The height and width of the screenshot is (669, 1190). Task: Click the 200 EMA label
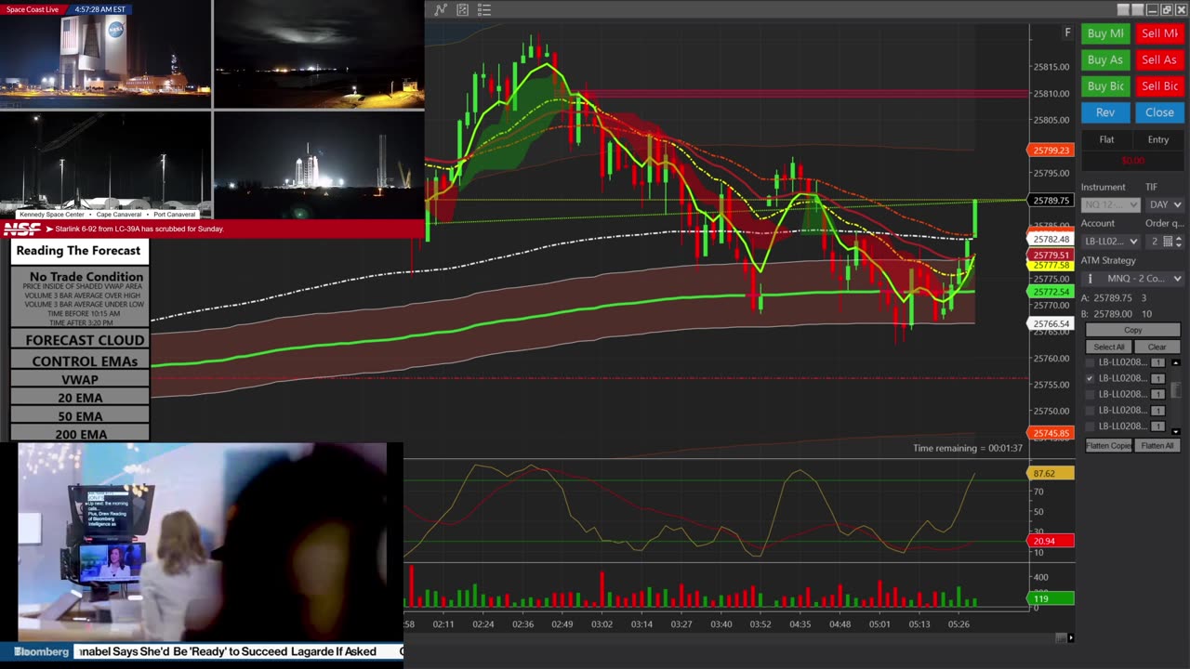point(80,434)
